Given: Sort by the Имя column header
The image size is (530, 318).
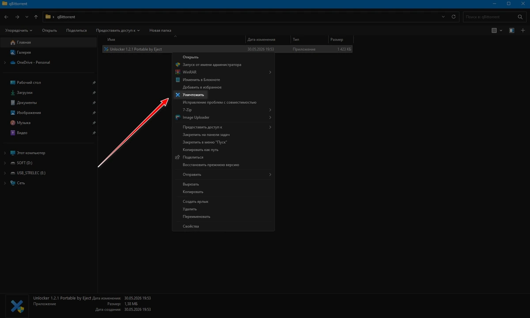Looking at the screenshot, I should tap(174, 40).
